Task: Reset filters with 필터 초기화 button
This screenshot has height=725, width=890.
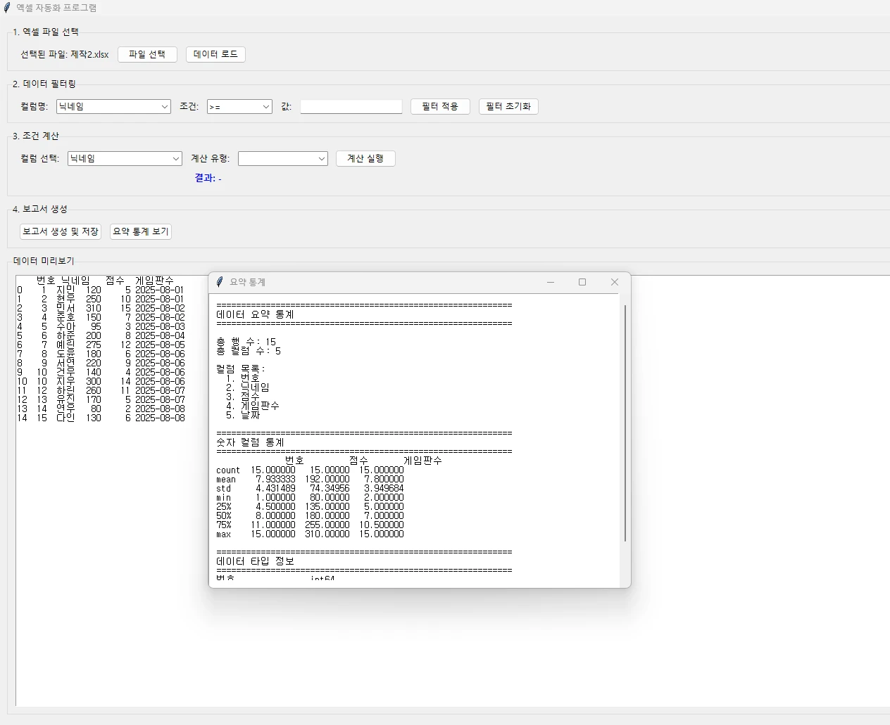Action: coord(508,106)
